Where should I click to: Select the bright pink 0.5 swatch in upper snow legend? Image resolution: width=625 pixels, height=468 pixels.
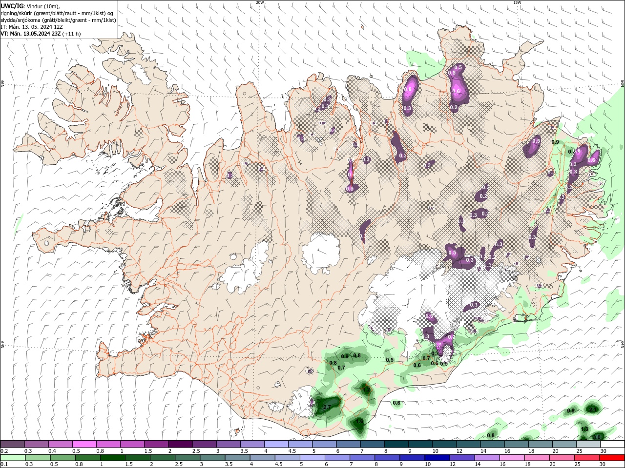coord(84,444)
